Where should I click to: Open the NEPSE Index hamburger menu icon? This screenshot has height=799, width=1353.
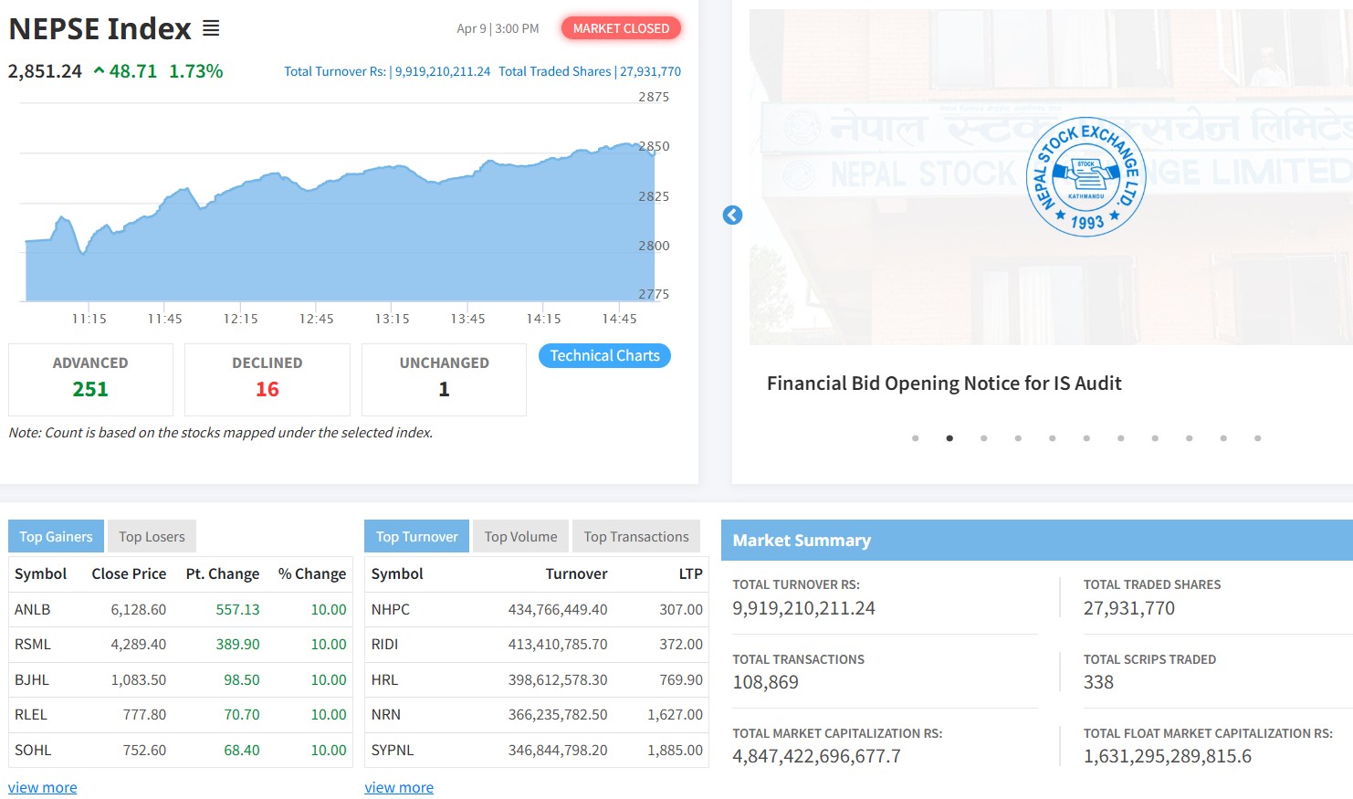(x=211, y=28)
